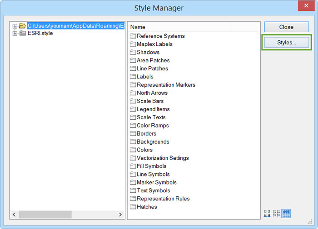Select ESRI.style in the style tree

point(40,33)
